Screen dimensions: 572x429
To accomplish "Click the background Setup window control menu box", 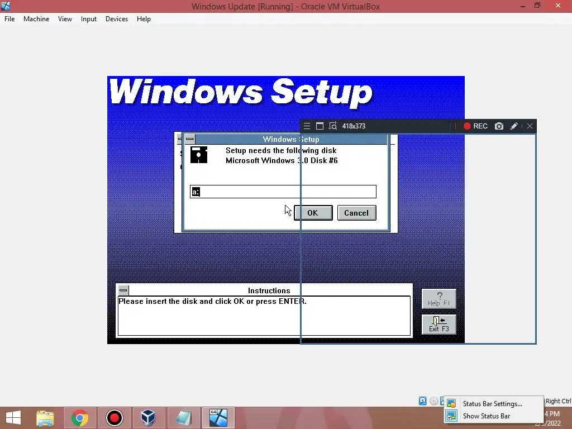I will [x=179, y=139].
